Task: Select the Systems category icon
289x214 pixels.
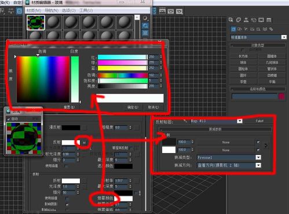Action: click(x=271, y=29)
